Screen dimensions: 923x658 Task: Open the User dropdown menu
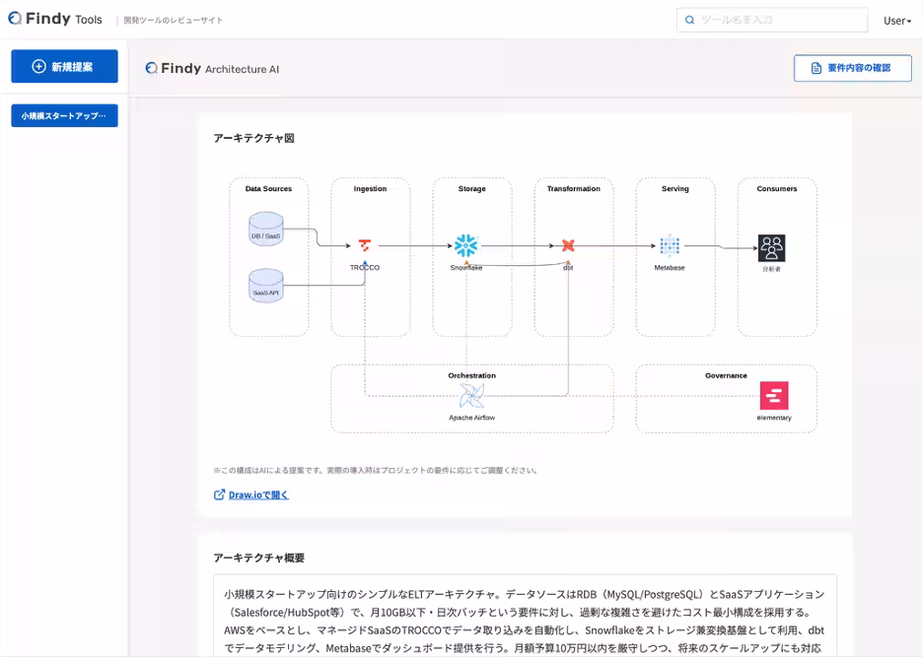(897, 21)
